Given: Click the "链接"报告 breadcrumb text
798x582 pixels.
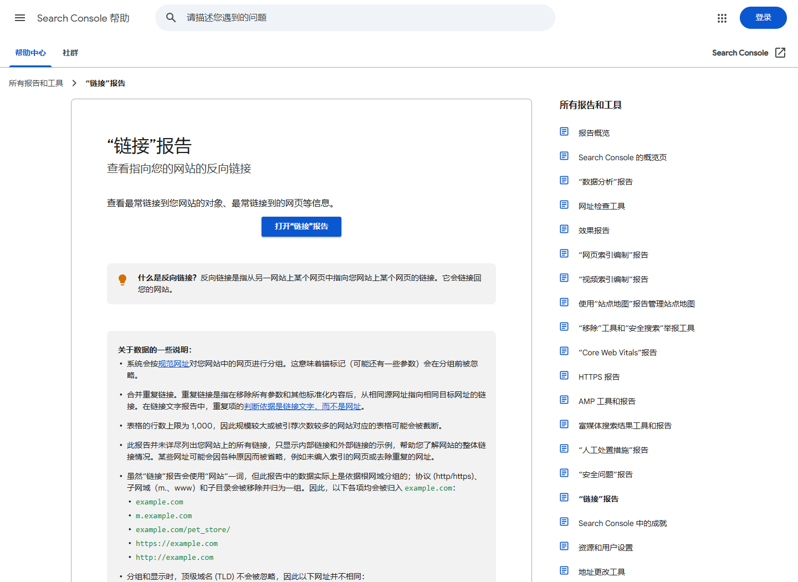Looking at the screenshot, I should click(105, 83).
